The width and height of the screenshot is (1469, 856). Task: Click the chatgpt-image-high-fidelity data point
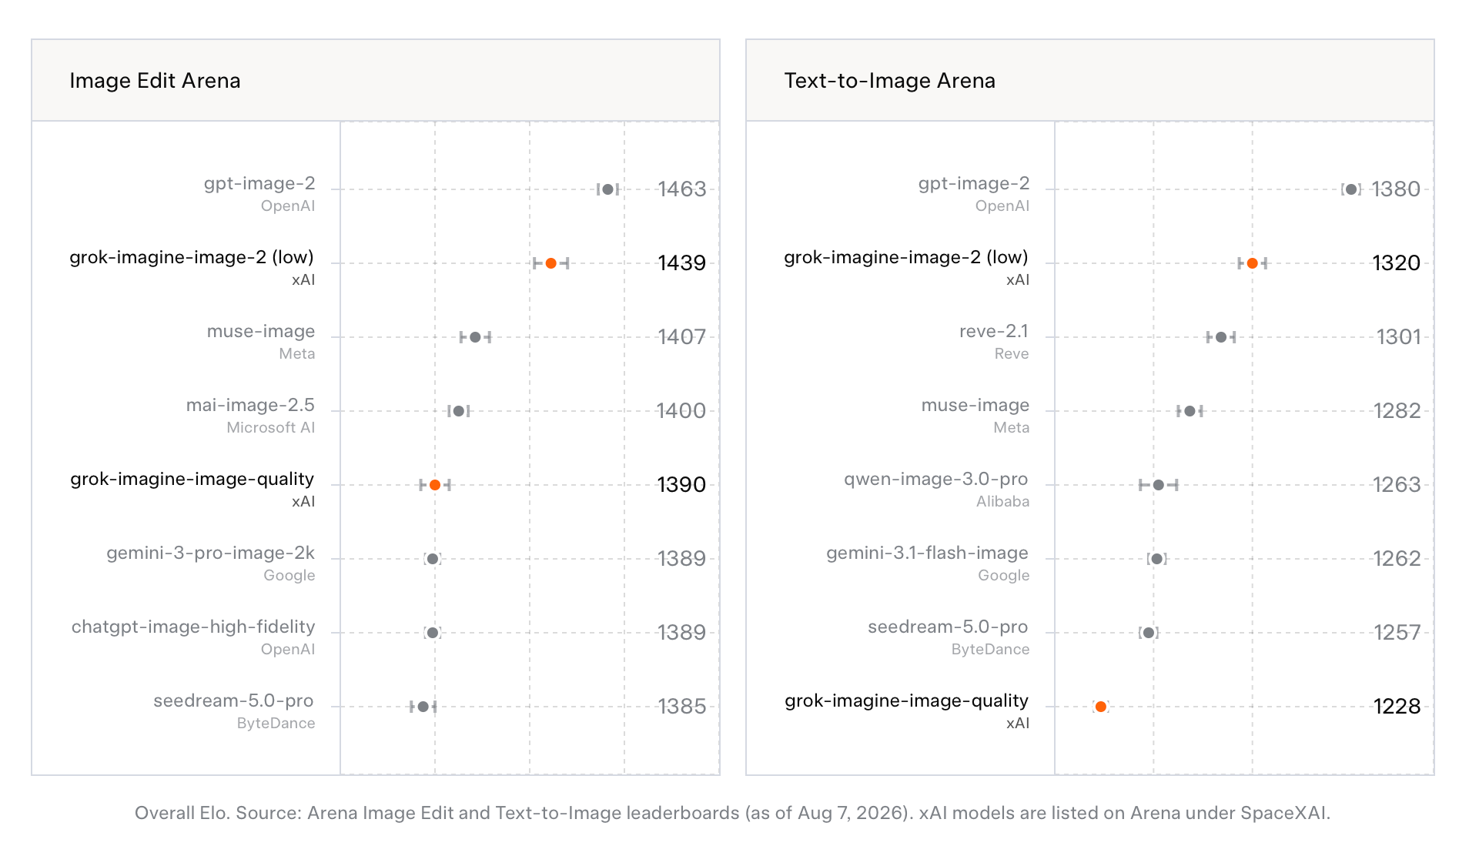point(433,633)
